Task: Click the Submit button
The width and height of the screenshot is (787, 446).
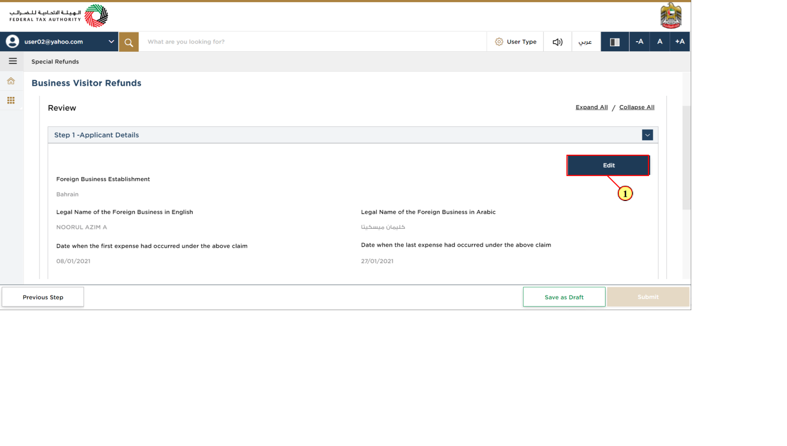Action: click(648, 297)
